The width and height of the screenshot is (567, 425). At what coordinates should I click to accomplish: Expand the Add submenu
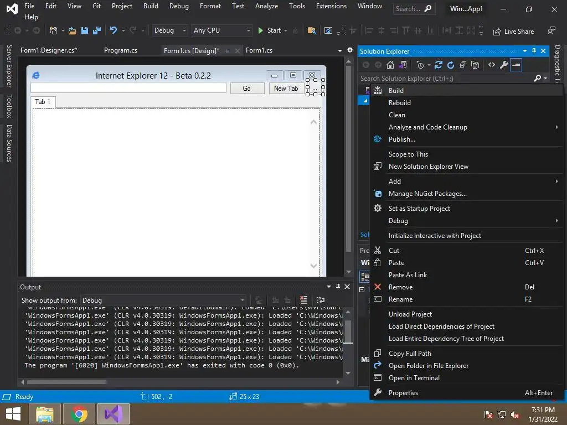(557, 182)
